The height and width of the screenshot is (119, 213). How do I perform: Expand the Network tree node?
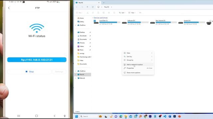point(76,78)
